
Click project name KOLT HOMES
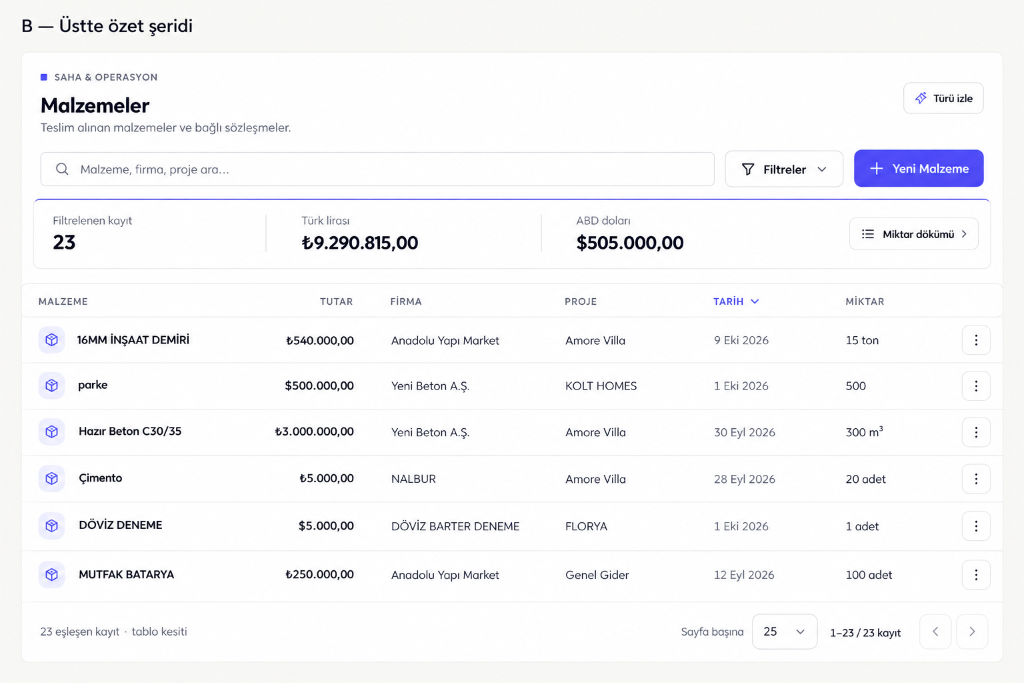pos(601,386)
